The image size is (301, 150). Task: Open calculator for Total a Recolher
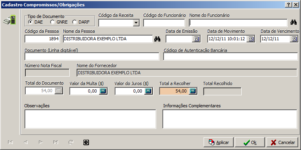[x=193, y=91]
